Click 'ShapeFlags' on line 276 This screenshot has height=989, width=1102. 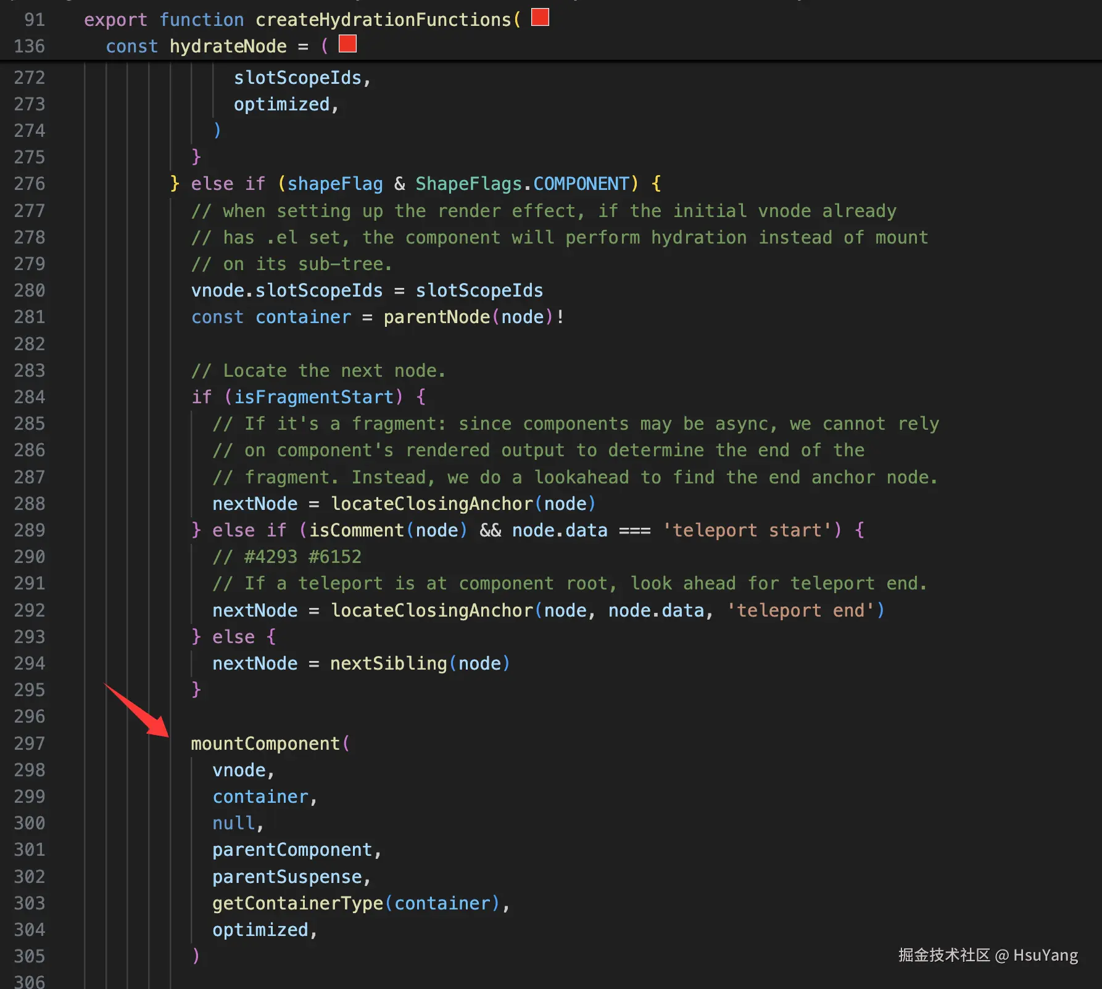pos(469,184)
